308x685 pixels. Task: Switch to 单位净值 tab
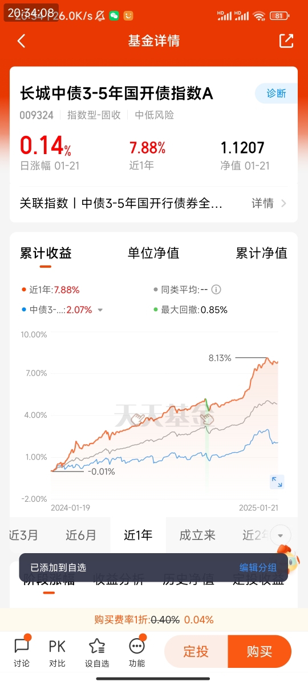coord(153,253)
